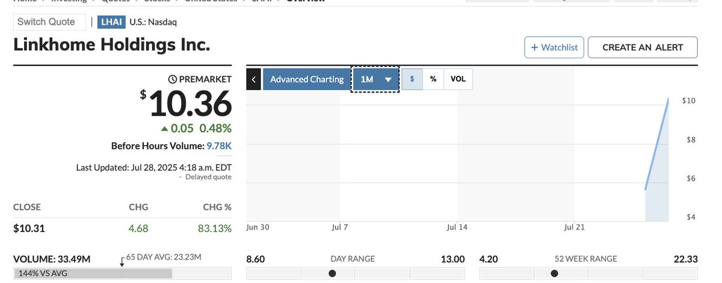Open Advanced Charting
The height and width of the screenshot is (283, 722).
(x=307, y=79)
